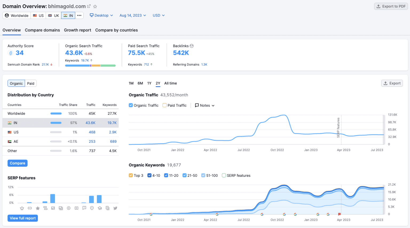Click the stacked documents SERP icon
This screenshot has height=228, width=410.
(108, 208)
